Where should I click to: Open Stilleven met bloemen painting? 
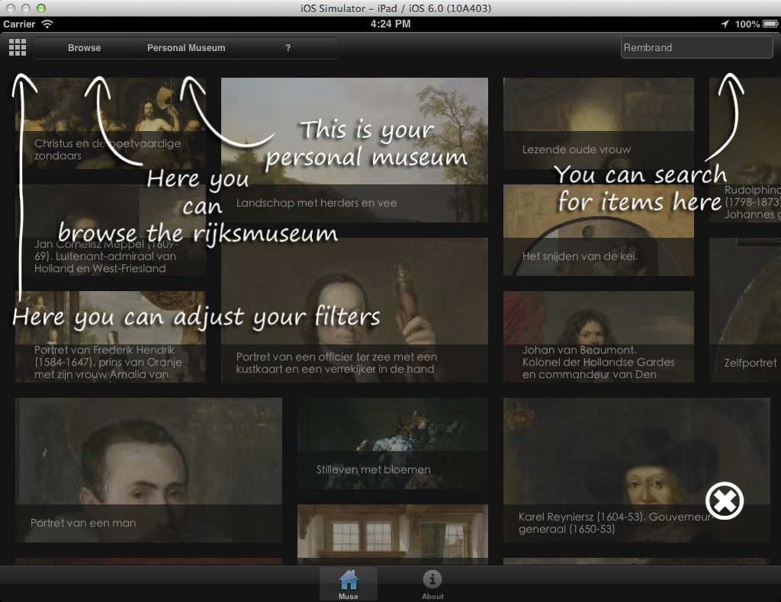pyautogui.click(x=393, y=443)
